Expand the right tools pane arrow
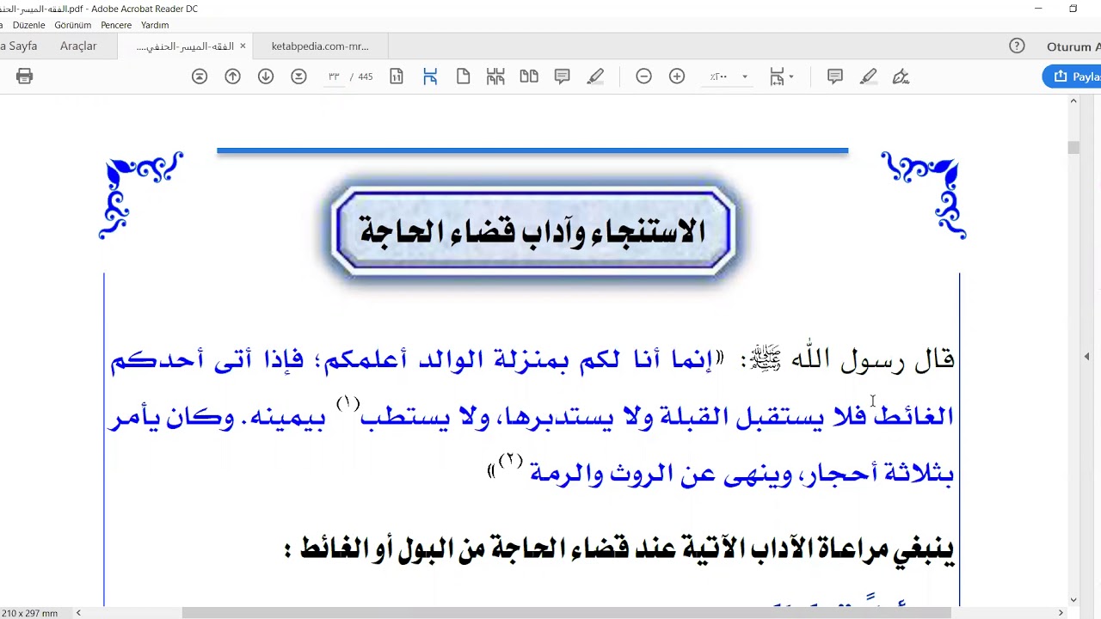This screenshot has width=1101, height=619. click(x=1086, y=356)
